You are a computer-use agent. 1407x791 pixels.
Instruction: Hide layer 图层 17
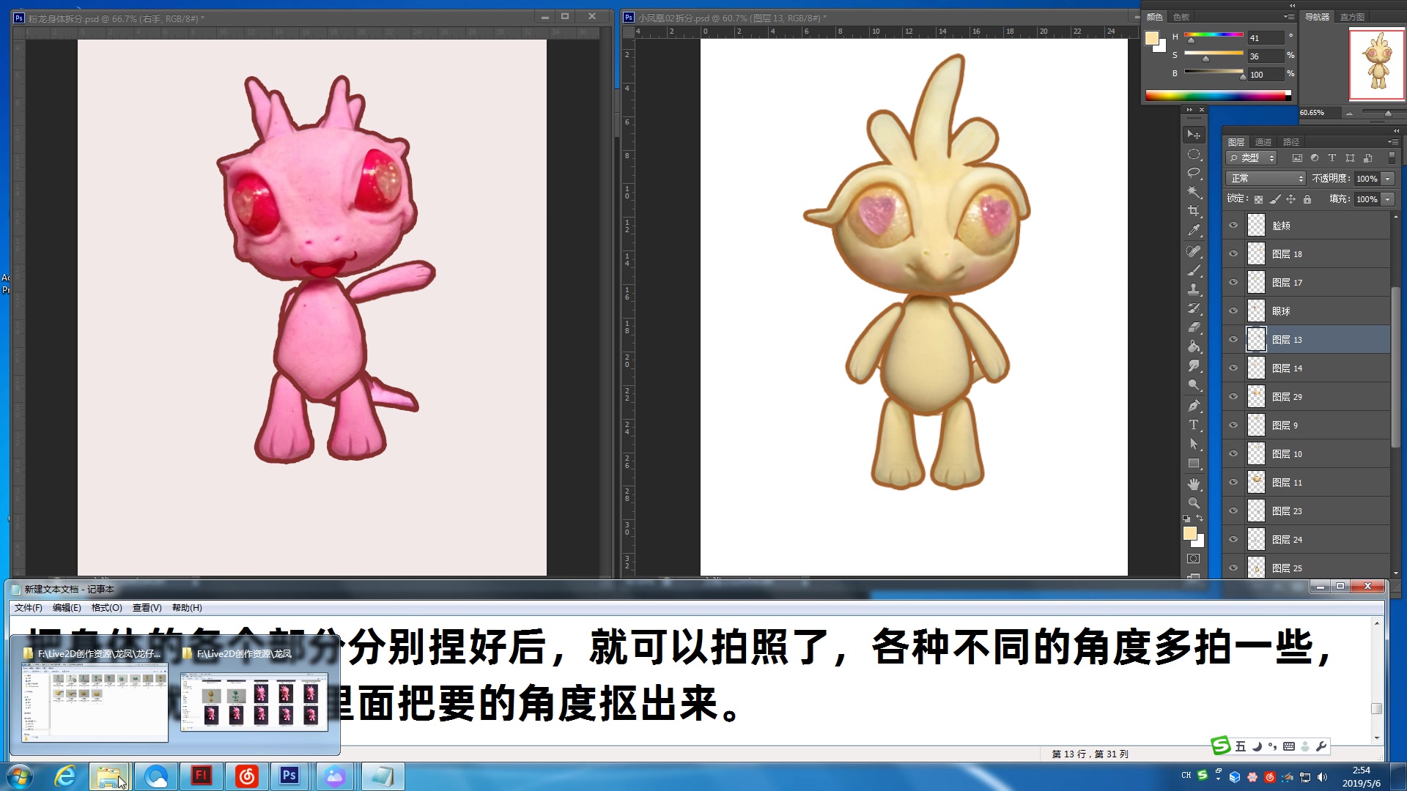[1233, 283]
